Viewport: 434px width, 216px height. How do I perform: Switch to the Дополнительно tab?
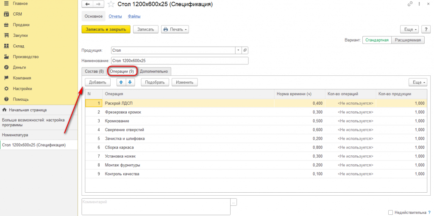coord(154,71)
